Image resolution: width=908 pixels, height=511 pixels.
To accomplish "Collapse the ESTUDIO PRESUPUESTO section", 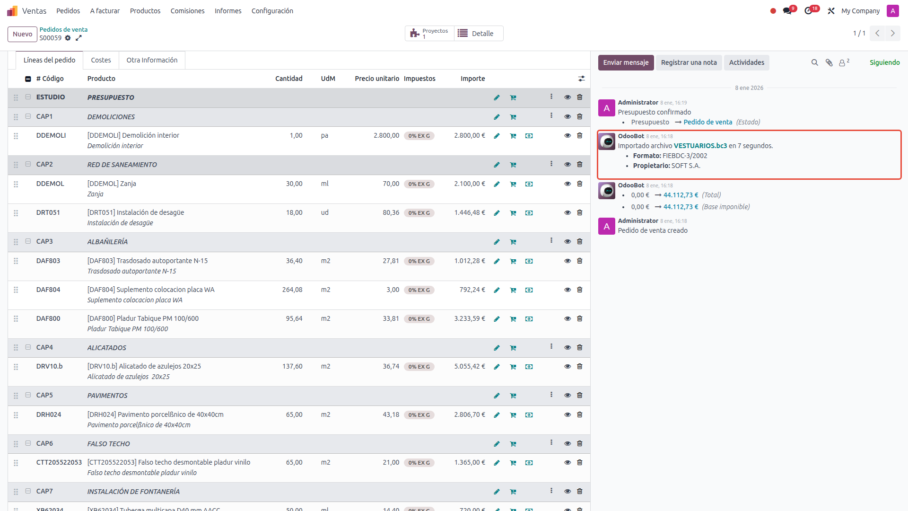I will (28, 97).
